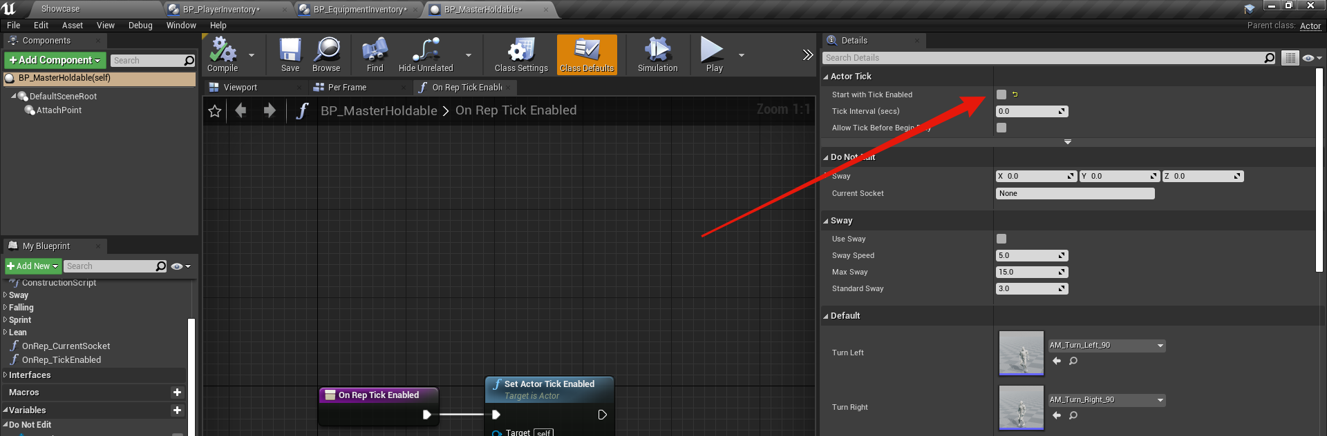
Task: Open Compile options dropdown arrow
Action: (x=252, y=55)
